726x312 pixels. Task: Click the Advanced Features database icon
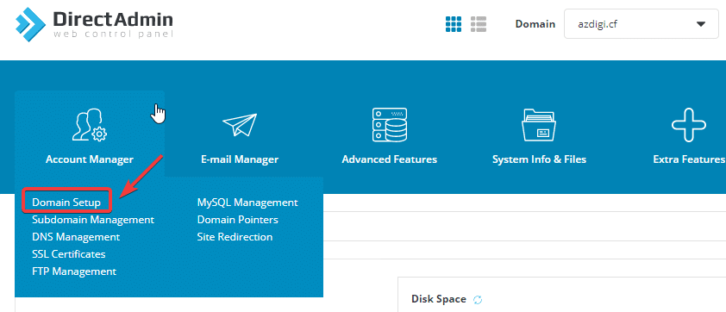tap(390, 125)
